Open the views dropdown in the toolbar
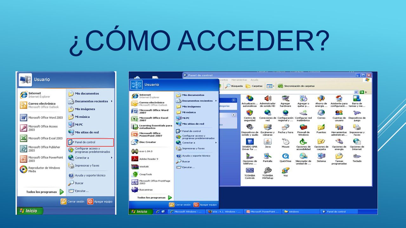The width and height of the screenshot is (406, 228). (270, 86)
